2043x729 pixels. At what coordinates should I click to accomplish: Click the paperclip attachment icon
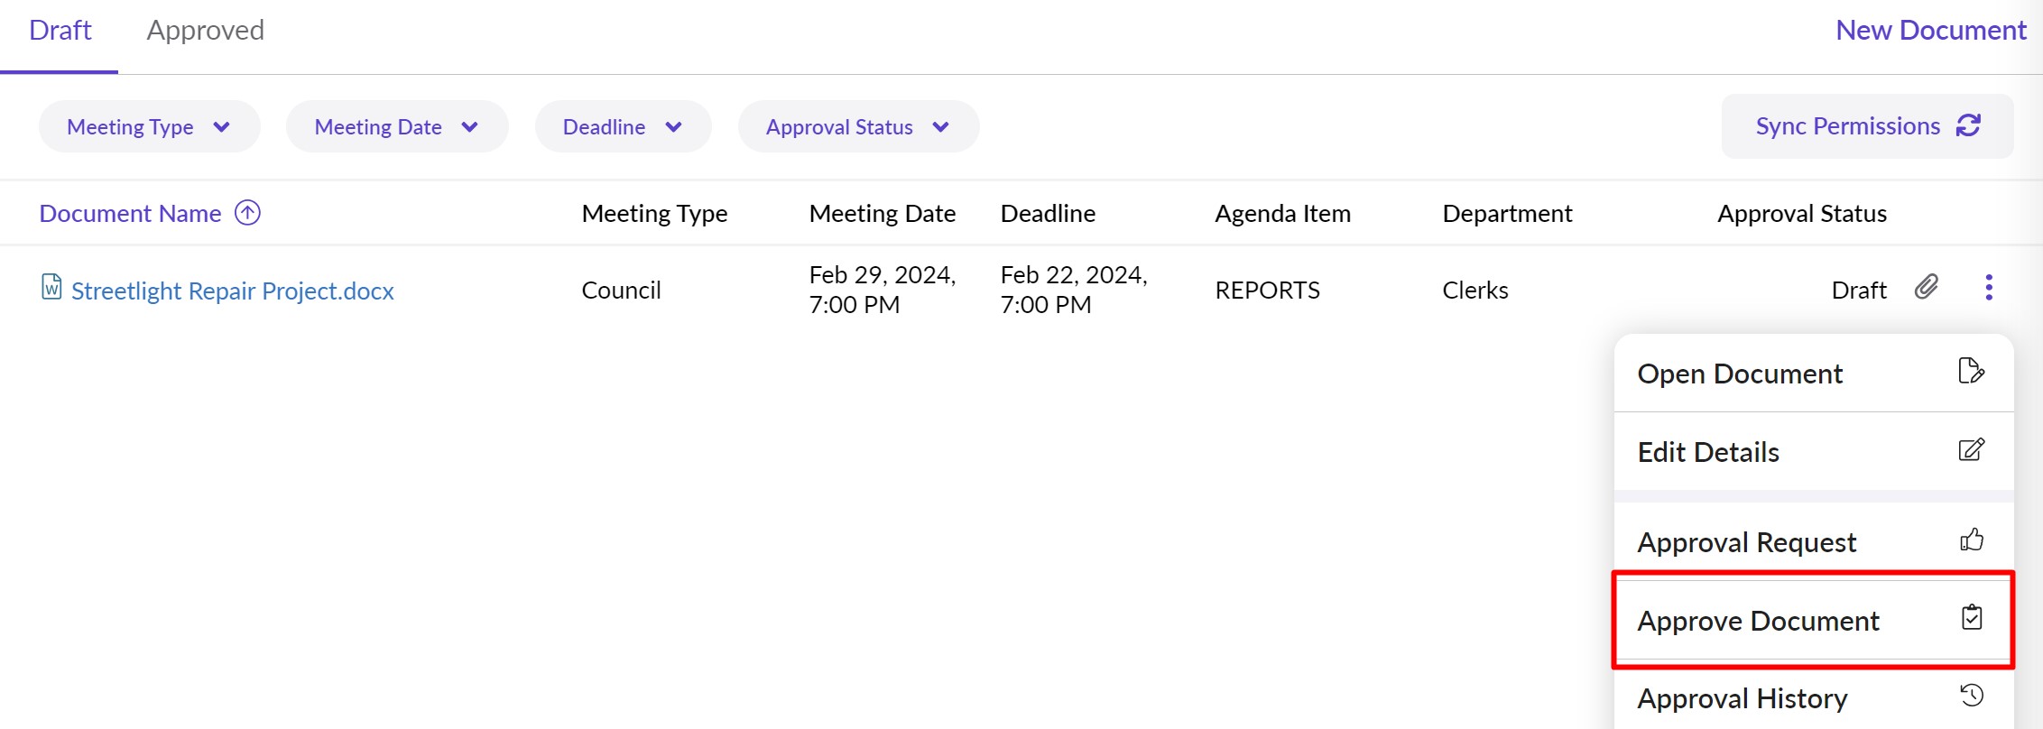tap(1926, 288)
